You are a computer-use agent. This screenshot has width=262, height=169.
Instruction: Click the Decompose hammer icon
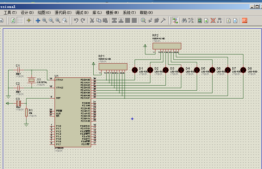[163, 21]
